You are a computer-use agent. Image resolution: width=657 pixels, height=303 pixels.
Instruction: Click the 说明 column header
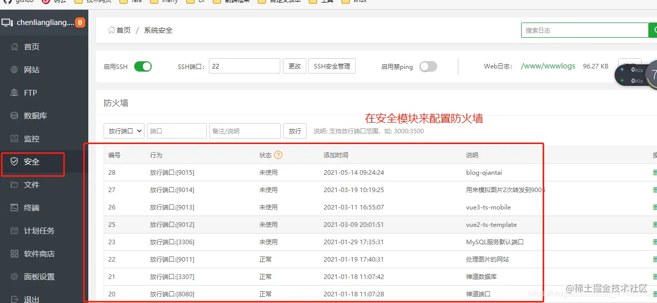click(x=472, y=155)
